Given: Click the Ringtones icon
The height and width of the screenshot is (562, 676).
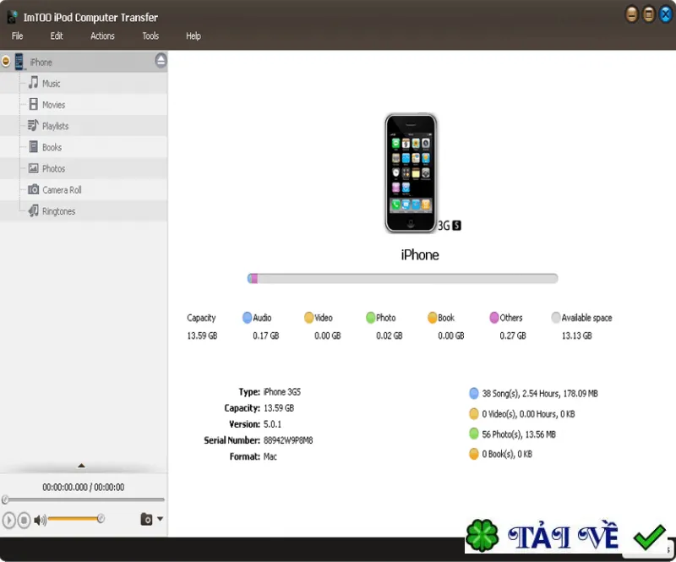Looking at the screenshot, I should 33,211.
